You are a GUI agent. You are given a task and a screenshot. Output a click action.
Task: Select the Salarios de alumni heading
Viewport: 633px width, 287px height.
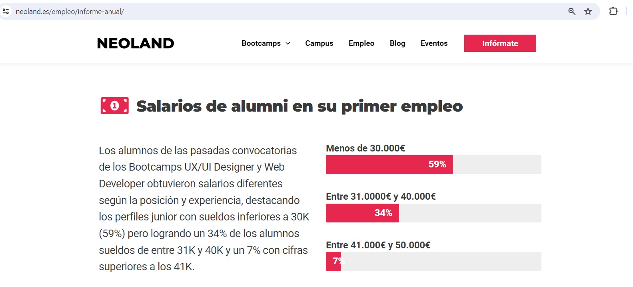point(300,106)
